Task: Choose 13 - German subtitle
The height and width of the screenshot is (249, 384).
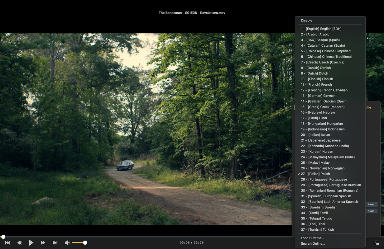Action: tap(330, 96)
